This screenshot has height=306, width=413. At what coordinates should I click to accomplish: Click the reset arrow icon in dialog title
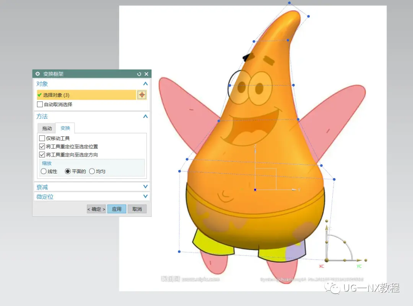(x=139, y=74)
